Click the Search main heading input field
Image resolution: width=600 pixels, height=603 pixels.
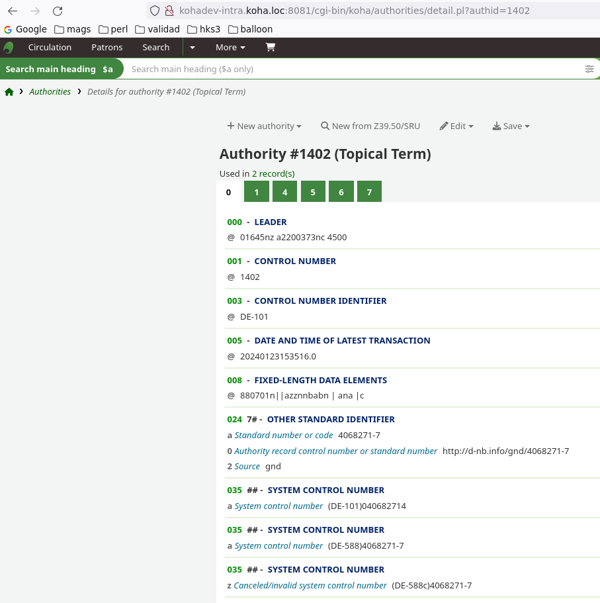[x=351, y=69]
